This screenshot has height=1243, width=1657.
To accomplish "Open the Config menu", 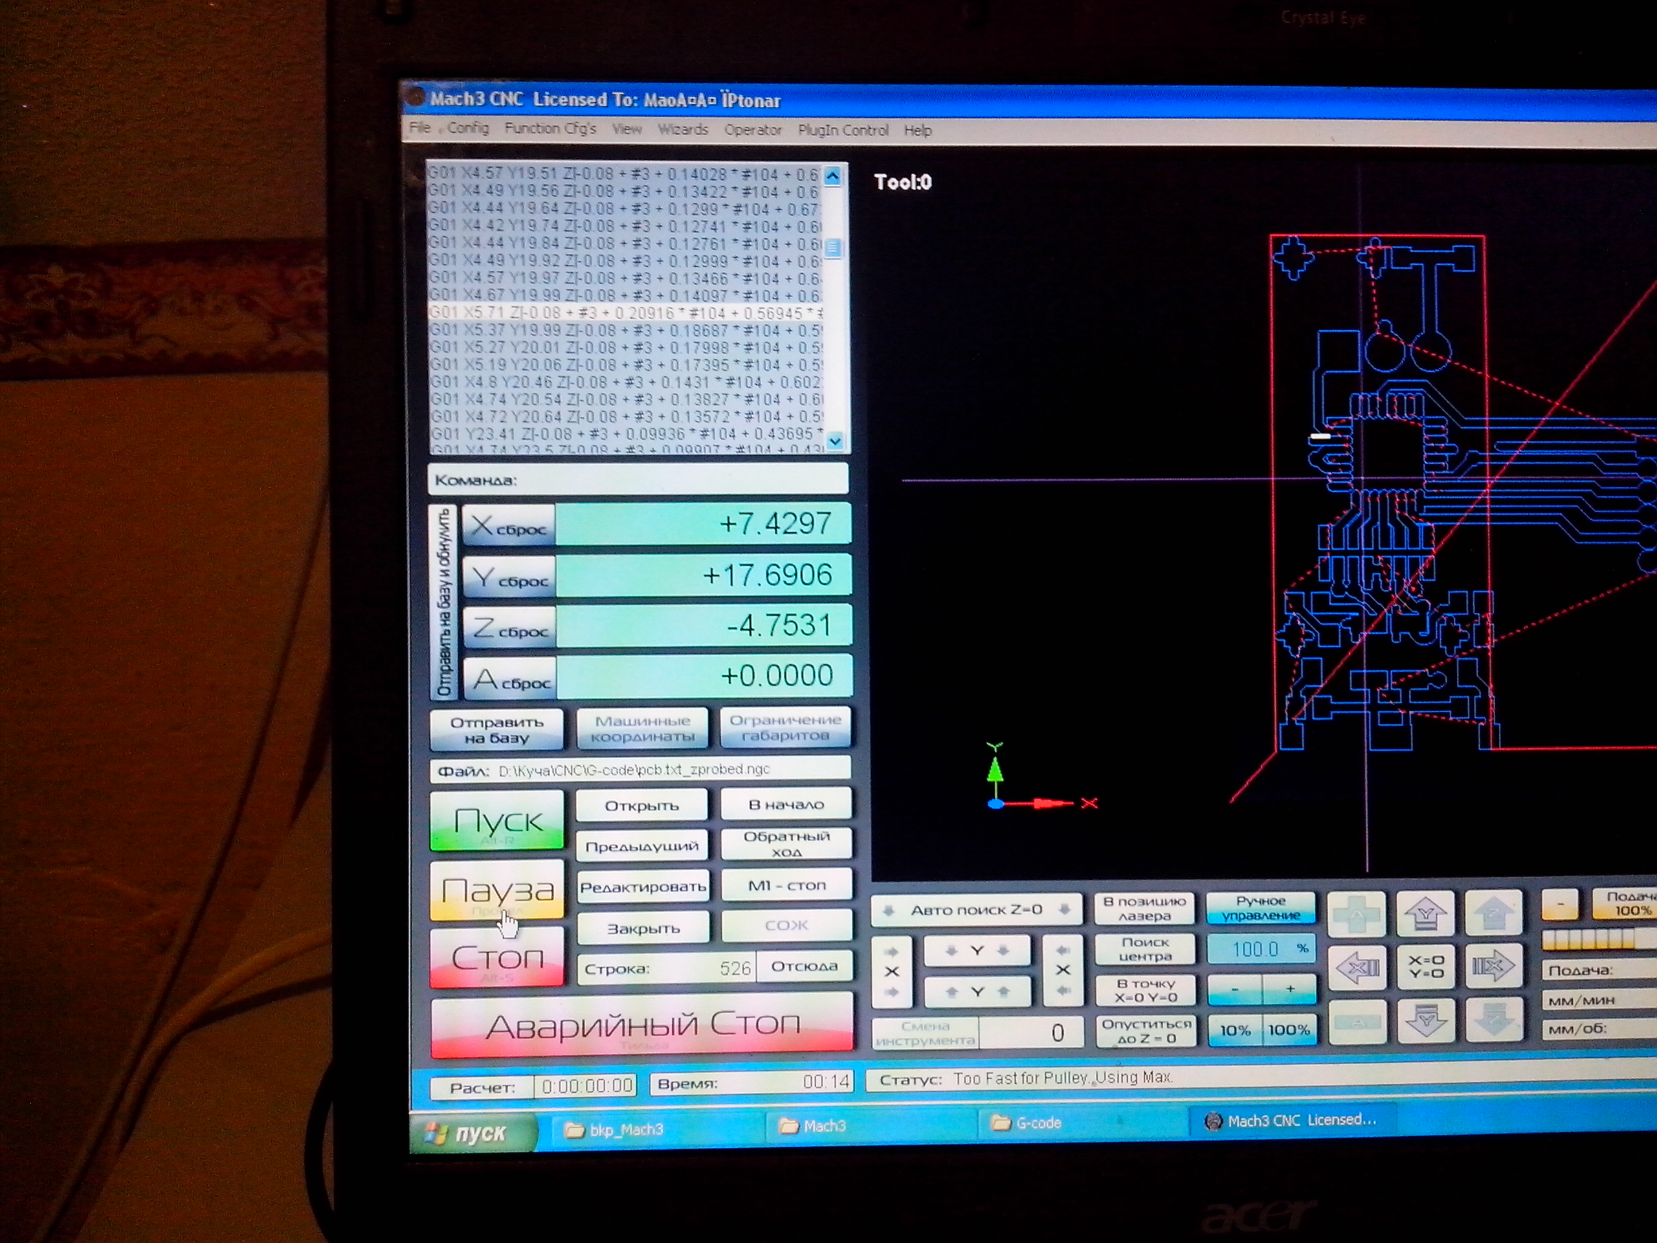I will point(467,128).
